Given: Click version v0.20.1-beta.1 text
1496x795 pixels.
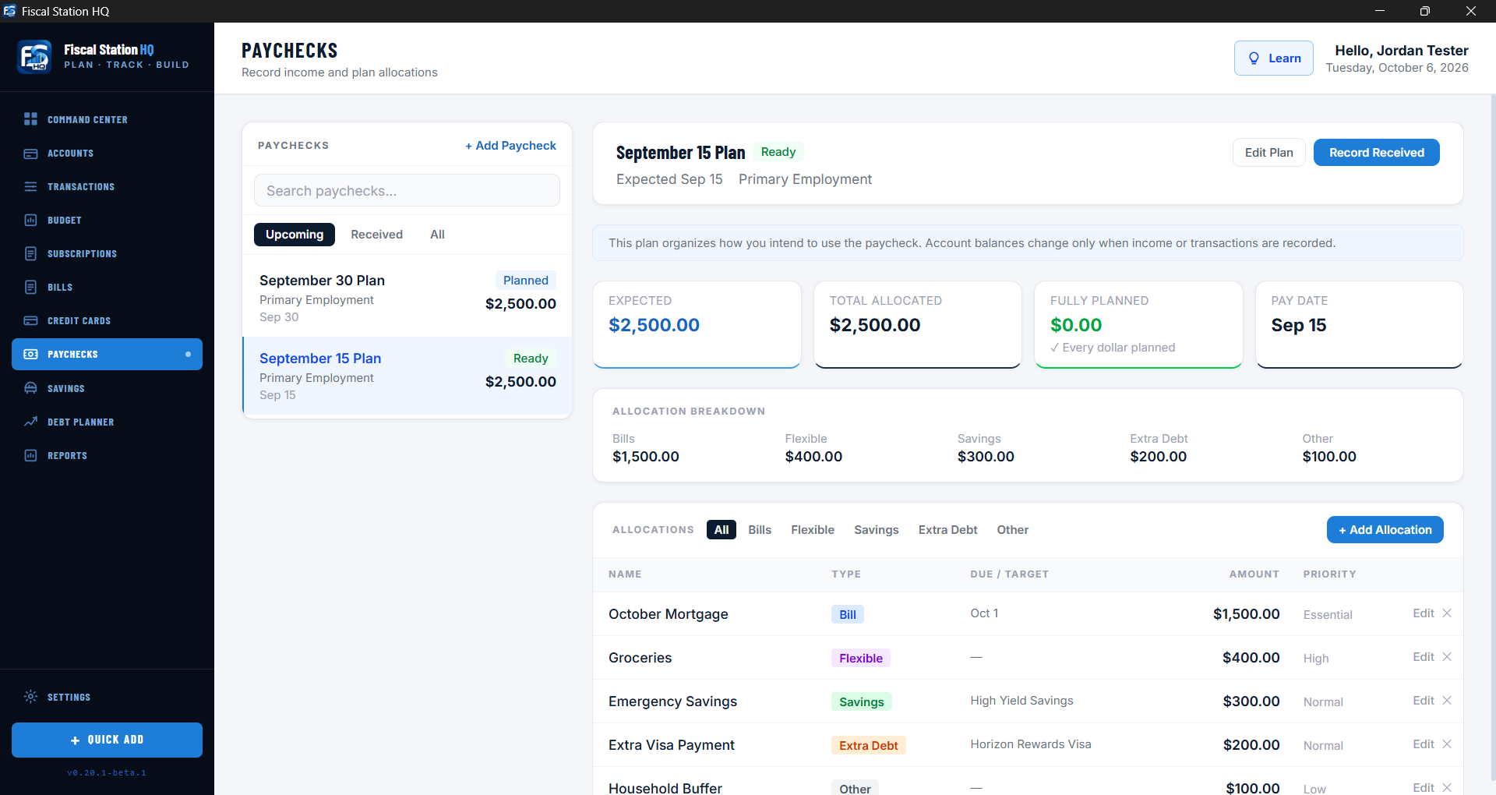Looking at the screenshot, I should (x=107, y=773).
